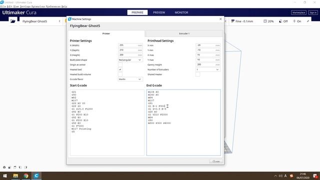This screenshot has width=320, height=180.
Task: Click the Sign in button
Action: [313, 12]
